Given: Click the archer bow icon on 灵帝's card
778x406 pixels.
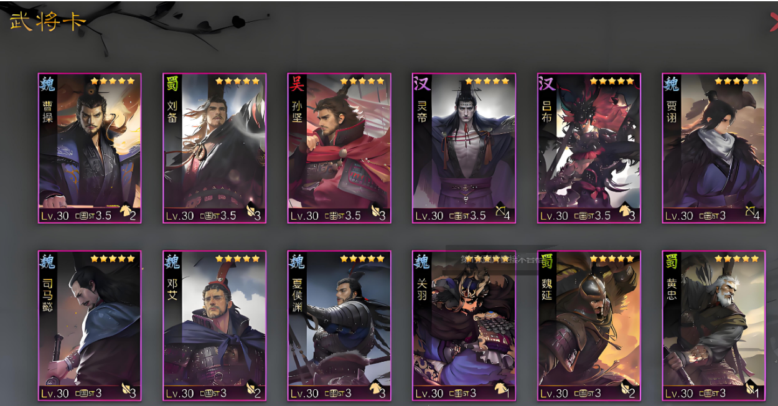Looking at the screenshot, I should click(x=500, y=212).
